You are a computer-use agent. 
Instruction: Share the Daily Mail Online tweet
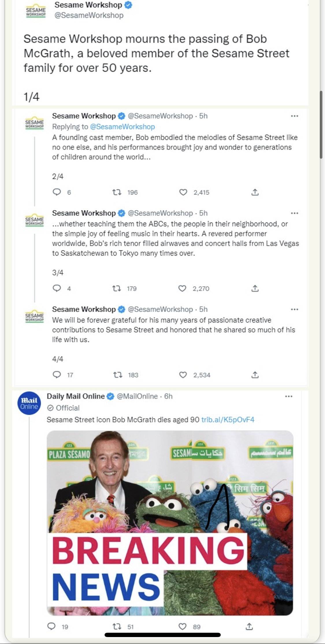click(x=249, y=627)
